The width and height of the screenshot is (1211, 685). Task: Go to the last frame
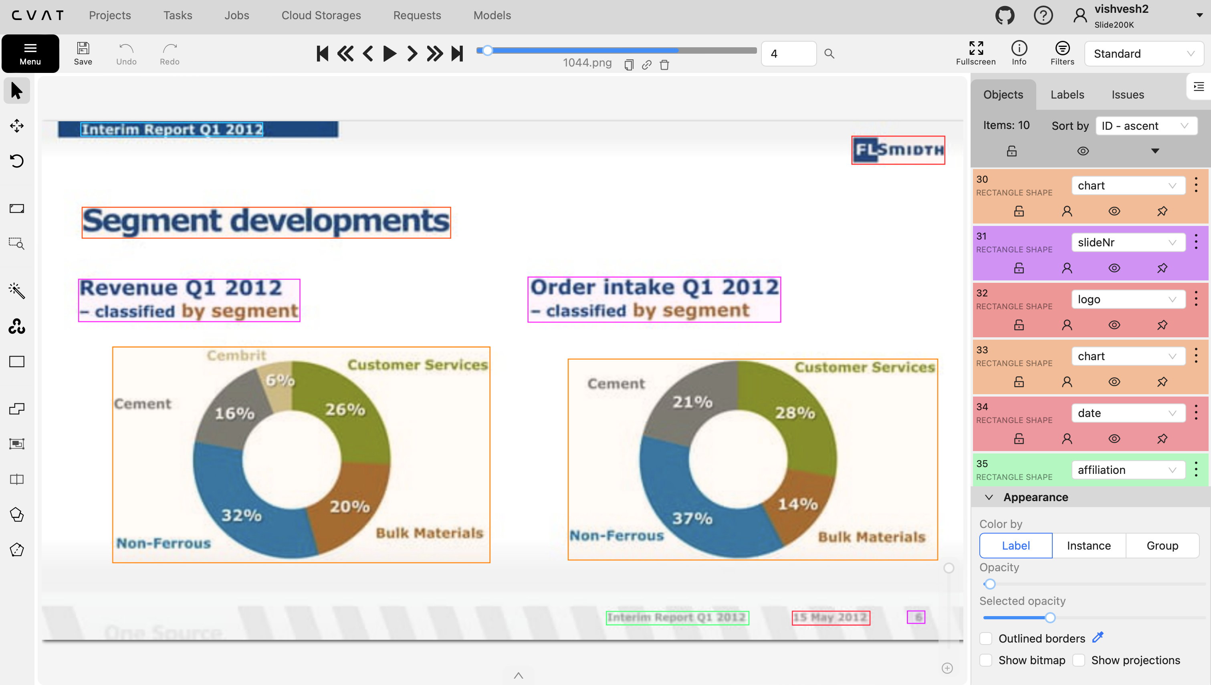[457, 53]
